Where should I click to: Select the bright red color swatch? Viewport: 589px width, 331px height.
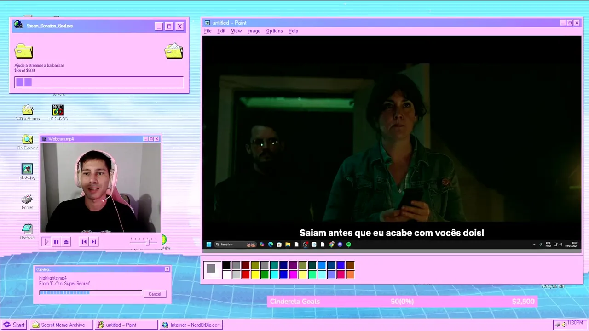pos(245,274)
